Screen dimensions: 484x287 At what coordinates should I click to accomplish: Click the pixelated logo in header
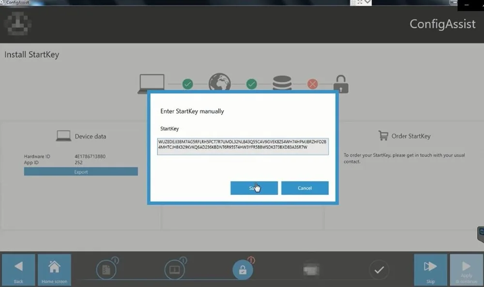(x=17, y=24)
